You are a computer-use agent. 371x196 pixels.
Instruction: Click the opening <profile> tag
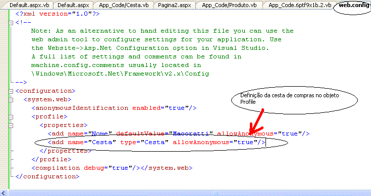click(x=49, y=117)
